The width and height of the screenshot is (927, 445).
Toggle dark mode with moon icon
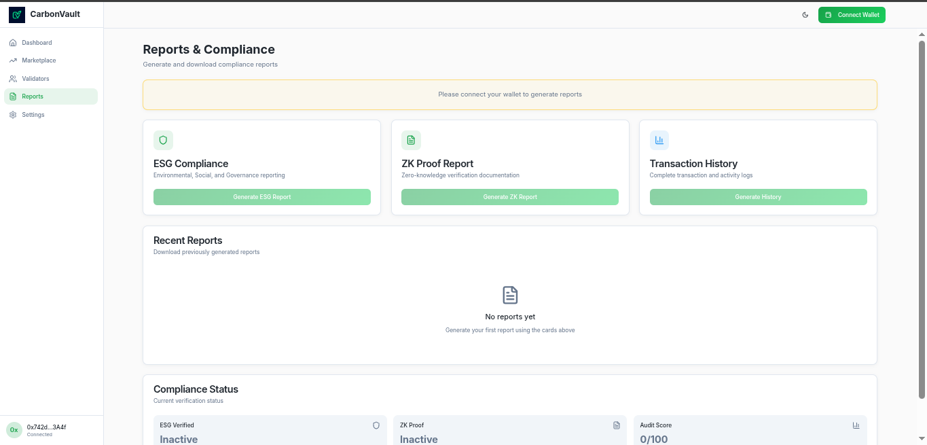pyautogui.click(x=805, y=15)
